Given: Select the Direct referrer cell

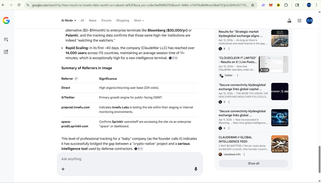Looking at the screenshot, I should click(x=66, y=88).
